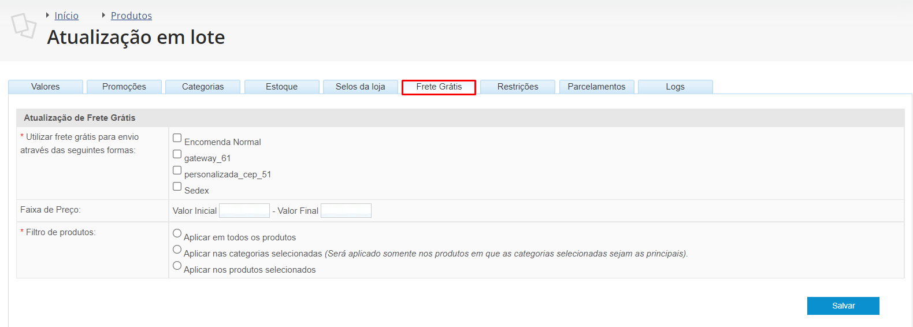Select Aplicar em todos os produtos
This screenshot has width=913, height=327.
[177, 233]
